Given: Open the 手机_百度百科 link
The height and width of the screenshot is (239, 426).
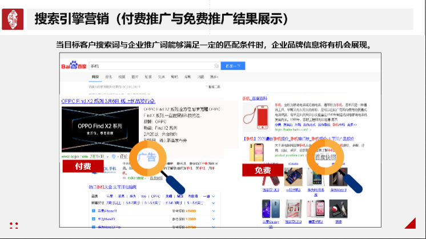Looking at the screenshot, I should click(255, 98).
